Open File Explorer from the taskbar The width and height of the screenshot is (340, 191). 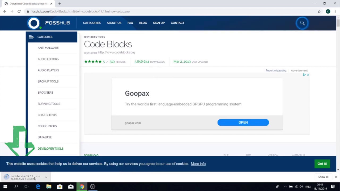[x=49, y=186]
